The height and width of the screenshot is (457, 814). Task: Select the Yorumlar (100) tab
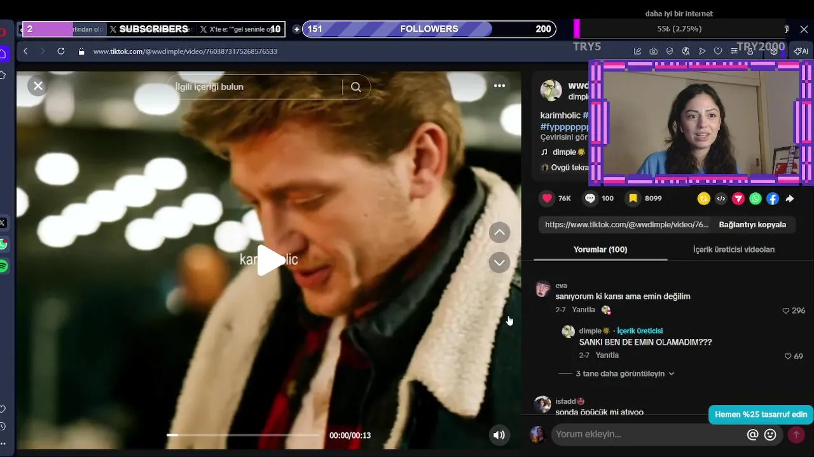click(600, 249)
